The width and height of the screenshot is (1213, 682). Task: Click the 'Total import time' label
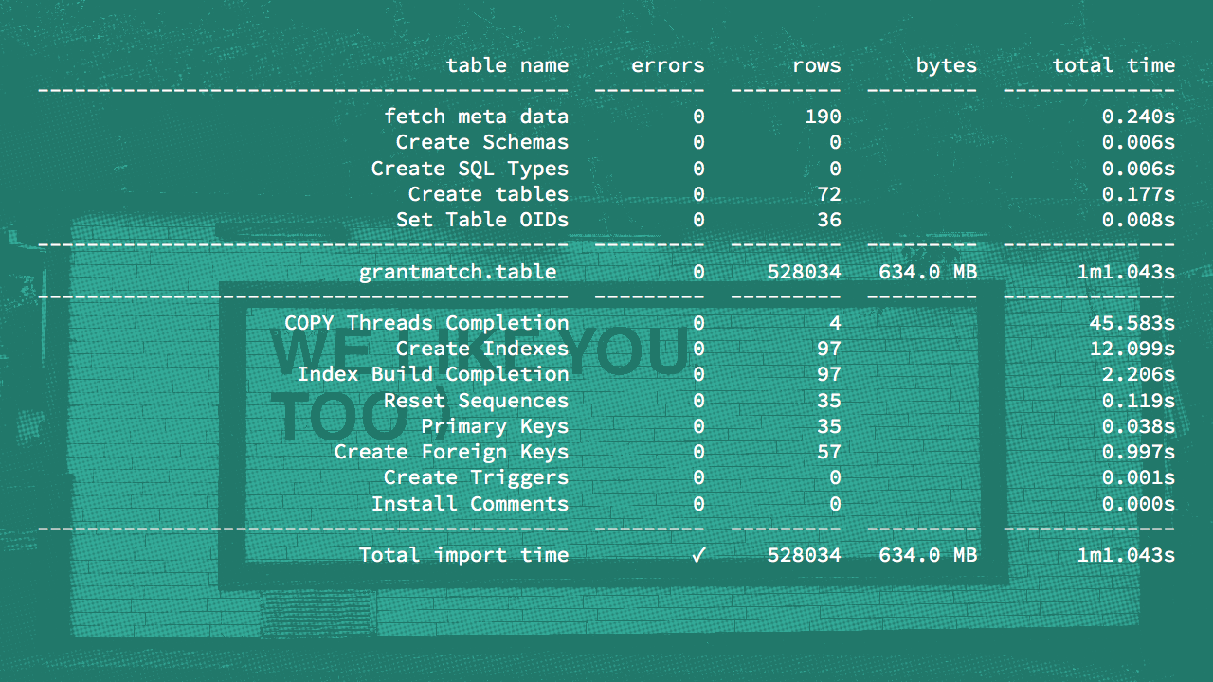coord(463,555)
